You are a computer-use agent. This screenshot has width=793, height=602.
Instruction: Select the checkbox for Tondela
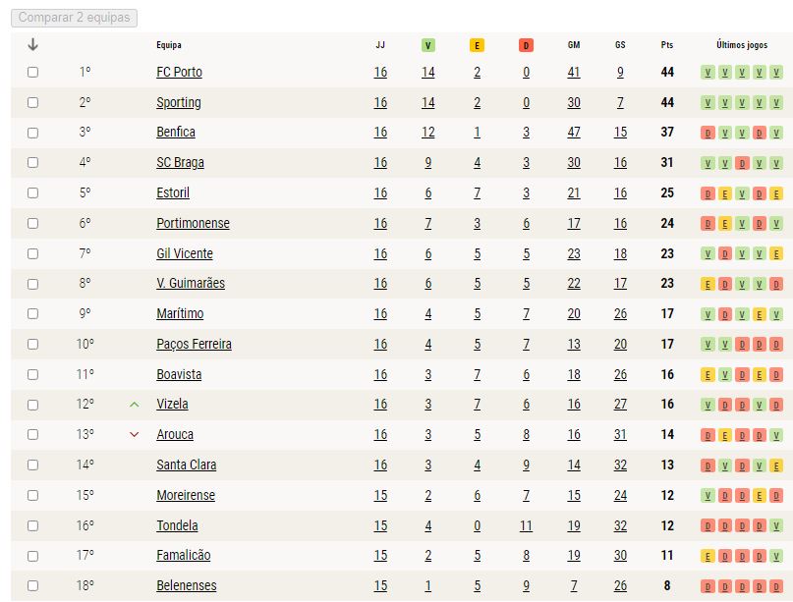tap(32, 525)
